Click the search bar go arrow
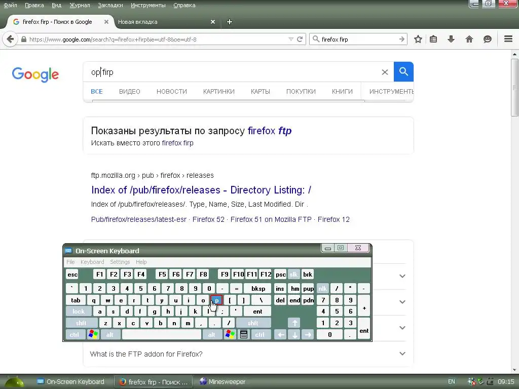Screen dimensions: 519x389 tap(402, 40)
